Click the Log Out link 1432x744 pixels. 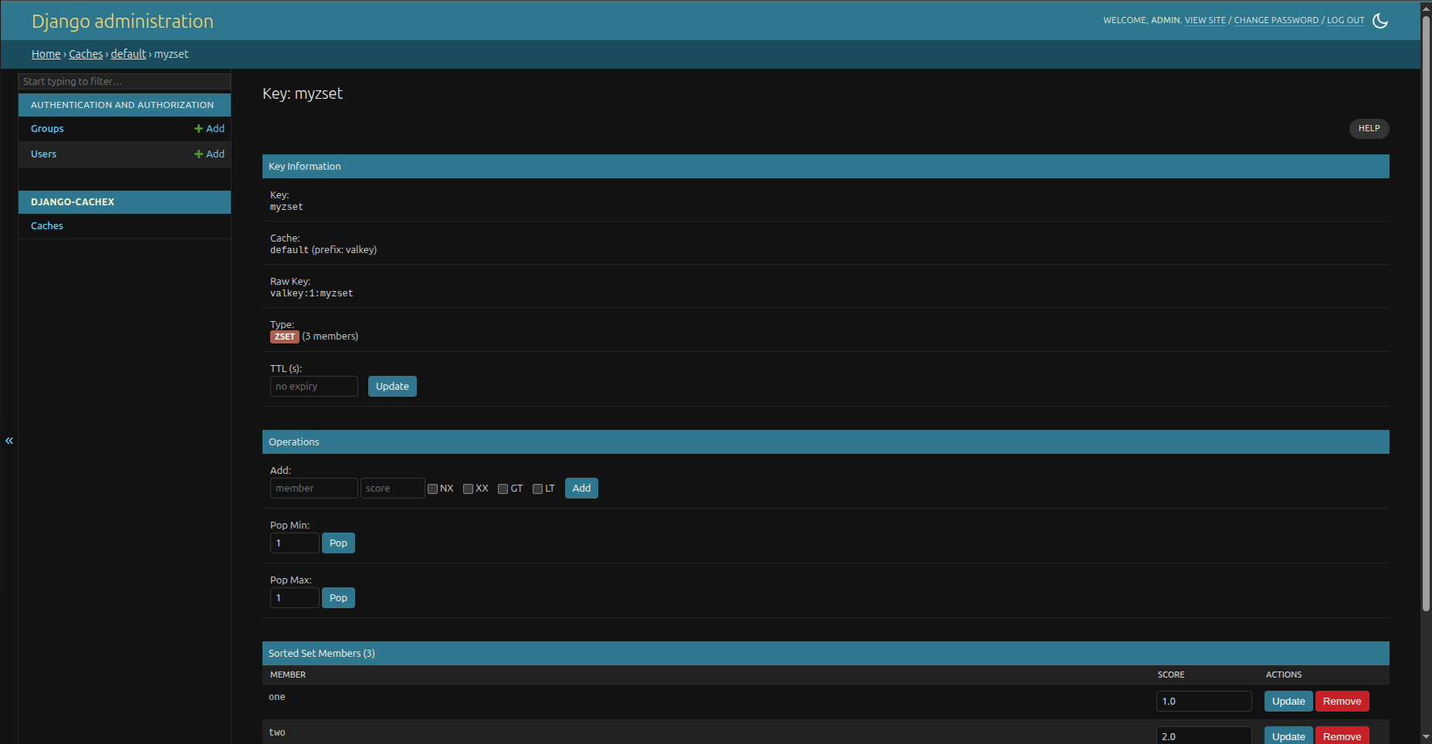click(1346, 21)
